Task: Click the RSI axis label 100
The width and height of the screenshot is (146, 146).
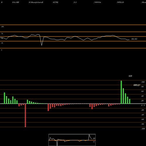Action: click(2, 27)
